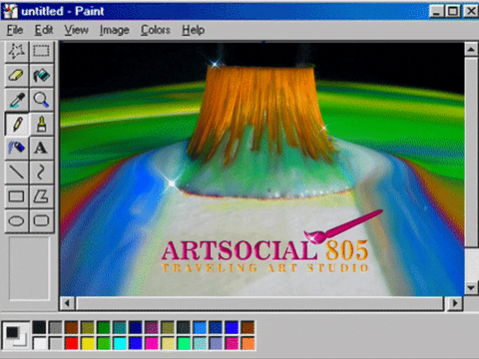Screen dimensions: 479x359
Task: Activate the Pick Color eyedropper tool
Action: [x=17, y=100]
